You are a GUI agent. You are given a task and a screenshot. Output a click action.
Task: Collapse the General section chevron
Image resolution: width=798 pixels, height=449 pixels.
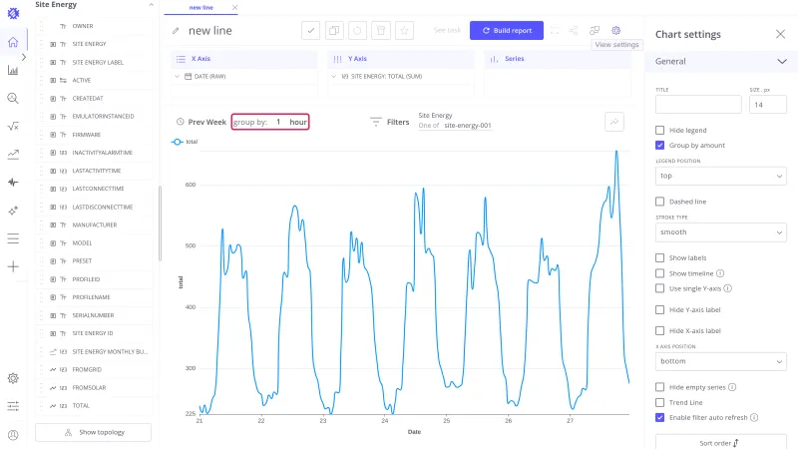pyautogui.click(x=782, y=62)
